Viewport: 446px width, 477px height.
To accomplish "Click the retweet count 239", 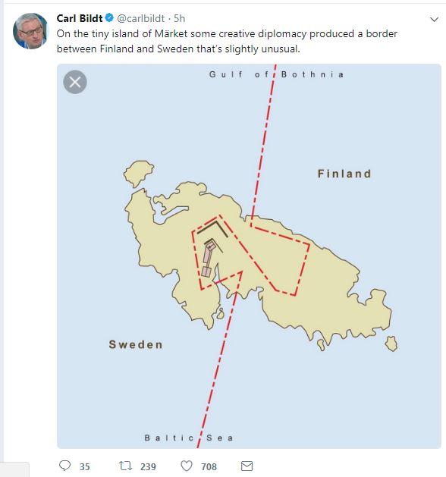I will click(x=148, y=466).
